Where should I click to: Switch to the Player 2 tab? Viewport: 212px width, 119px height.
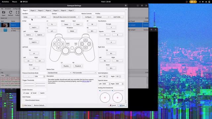[33, 11]
